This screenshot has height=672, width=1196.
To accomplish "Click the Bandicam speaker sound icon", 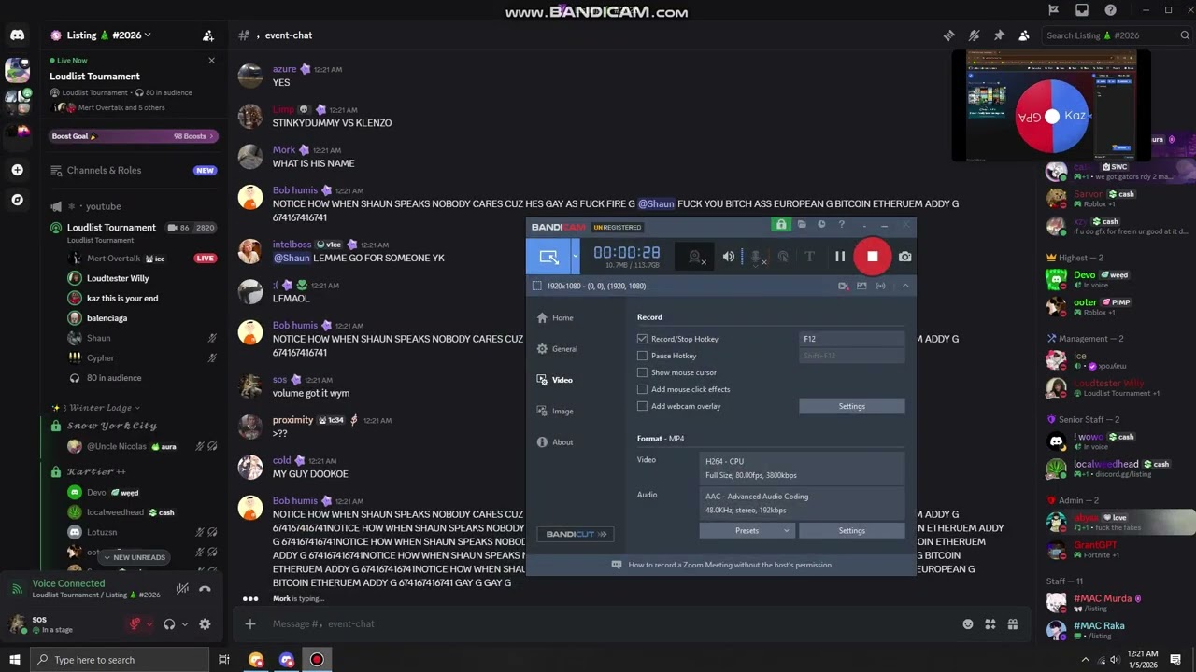I will pyautogui.click(x=729, y=257).
